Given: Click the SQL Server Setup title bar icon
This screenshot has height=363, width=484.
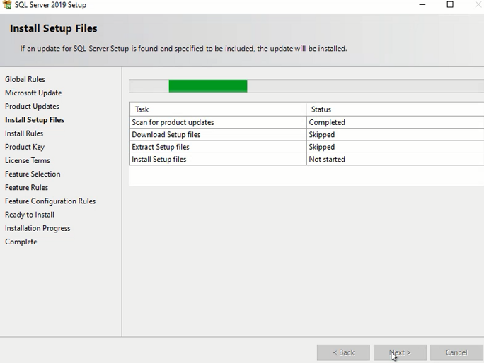Looking at the screenshot, I should 7,5.
